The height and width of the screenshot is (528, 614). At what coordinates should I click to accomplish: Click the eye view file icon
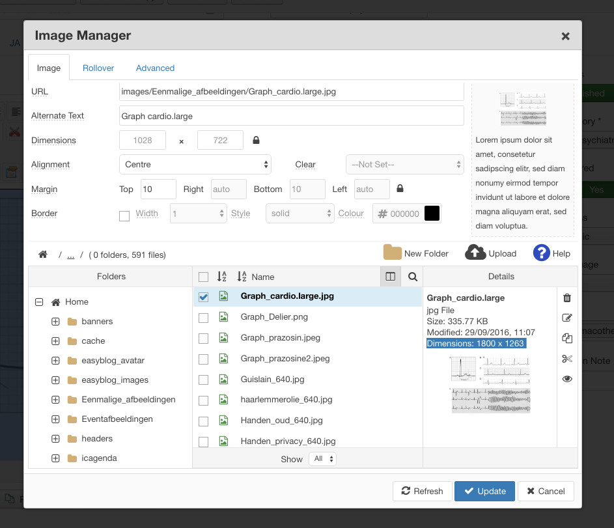[x=566, y=379]
